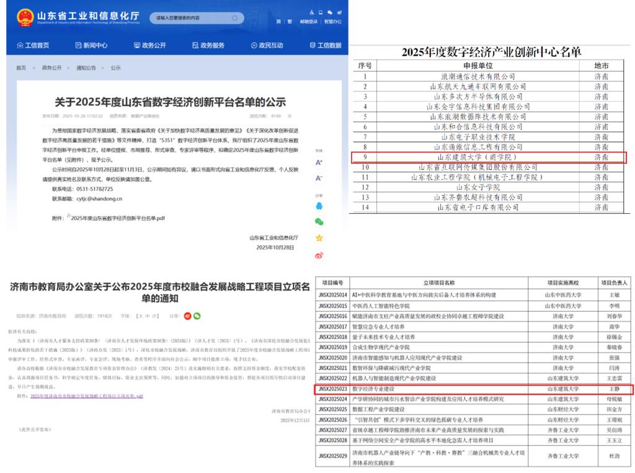This screenshot has height=473, width=635.
Task: Click the 字体【大 中 小】font size selector
Action: click(140, 316)
